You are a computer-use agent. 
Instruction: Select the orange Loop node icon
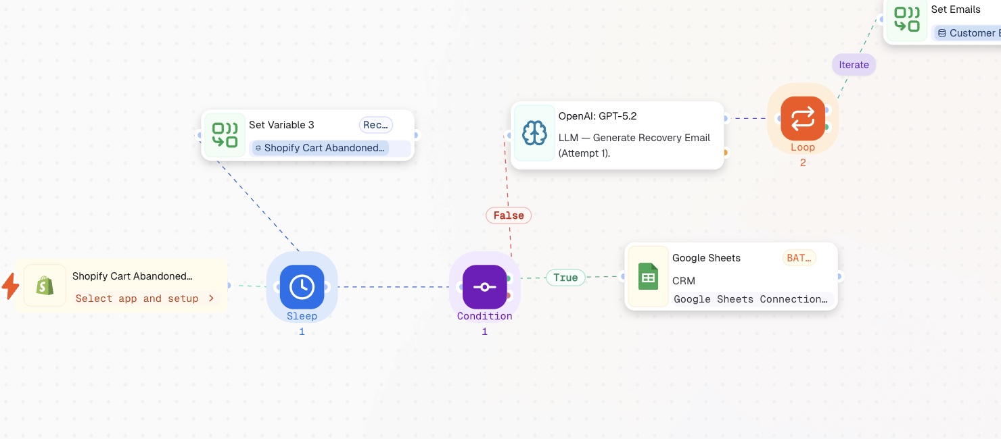[803, 118]
